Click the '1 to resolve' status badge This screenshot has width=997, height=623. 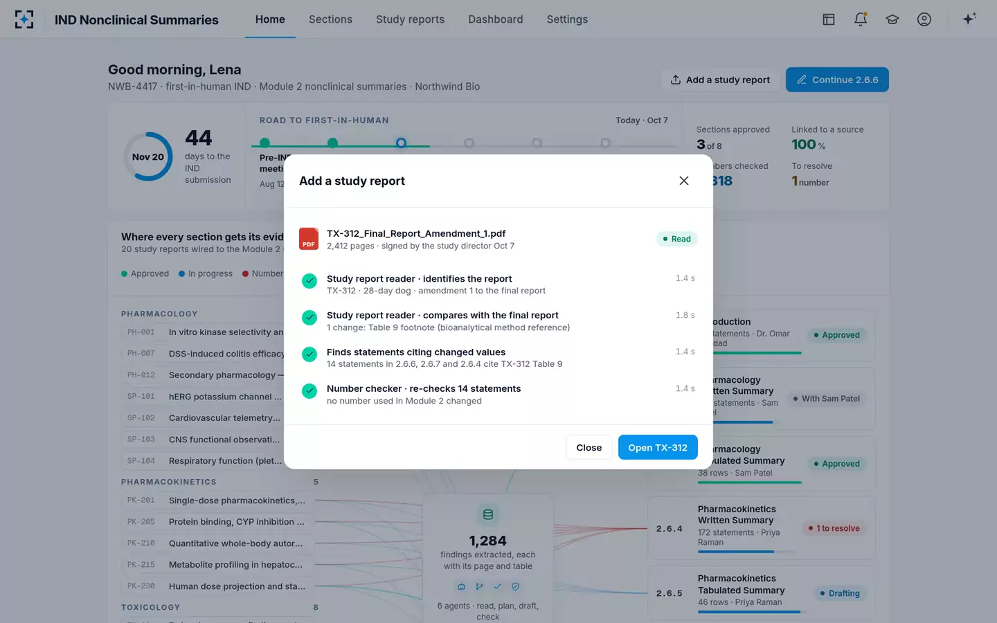coord(834,528)
